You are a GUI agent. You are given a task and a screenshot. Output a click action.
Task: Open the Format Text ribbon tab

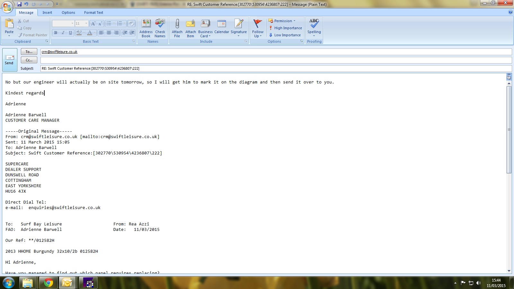tap(93, 13)
